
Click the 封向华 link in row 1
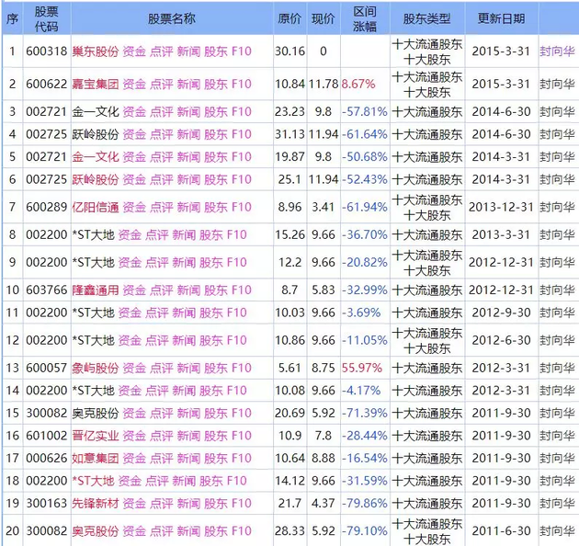[557, 51]
